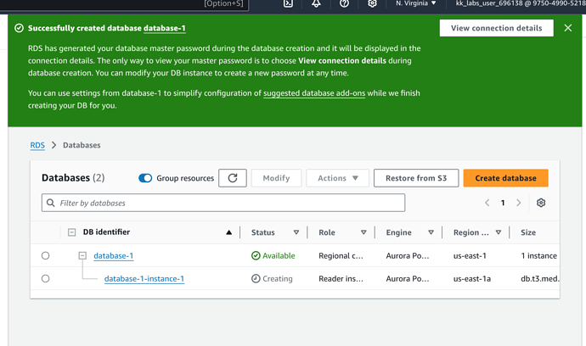Image resolution: width=586 pixels, height=346 pixels.
Task: Open the notifications bell
Action: 316,4
